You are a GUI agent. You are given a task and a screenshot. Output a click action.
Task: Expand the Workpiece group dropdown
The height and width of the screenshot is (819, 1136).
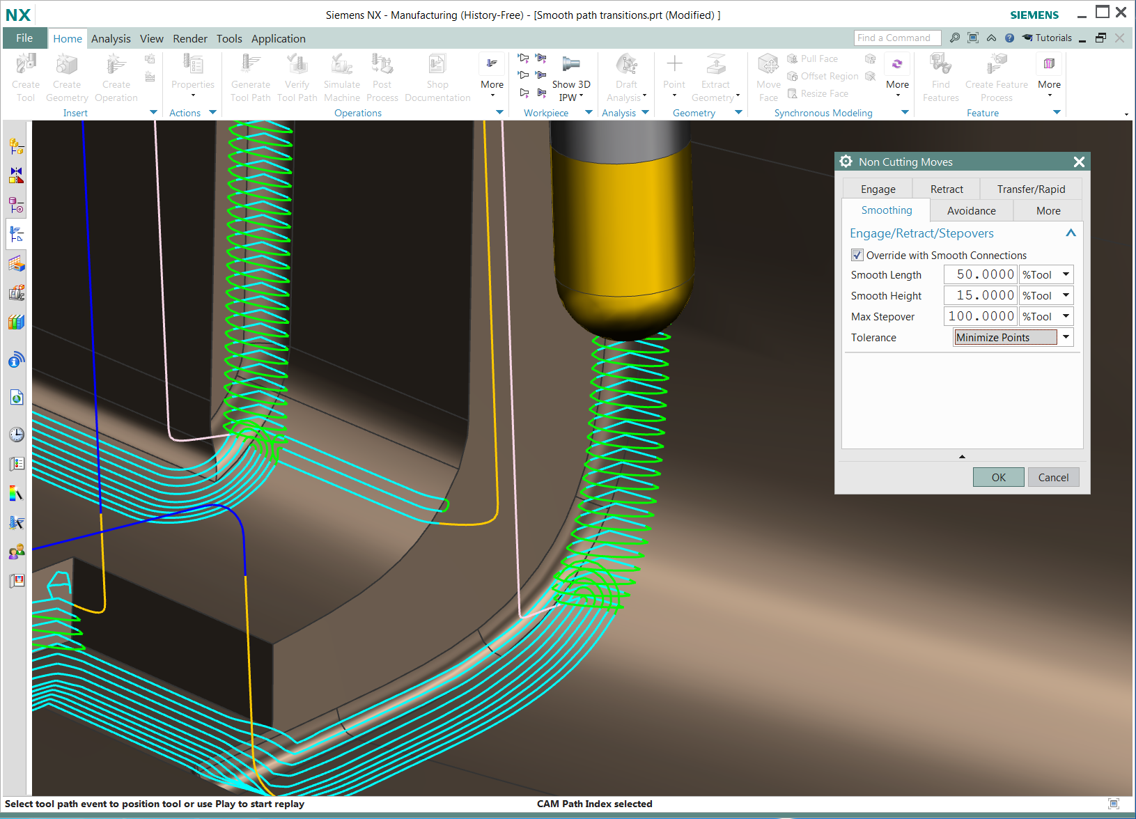pos(589,112)
